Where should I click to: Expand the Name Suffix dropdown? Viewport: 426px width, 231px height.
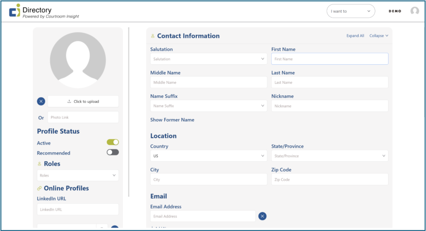coord(208,106)
